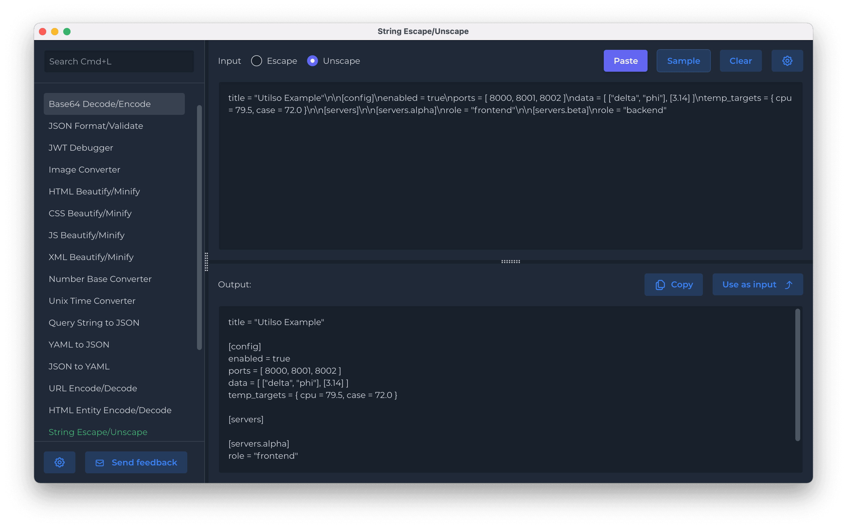The height and width of the screenshot is (528, 847).
Task: Open sidebar settings gear at bottom left
Action: pyautogui.click(x=59, y=462)
